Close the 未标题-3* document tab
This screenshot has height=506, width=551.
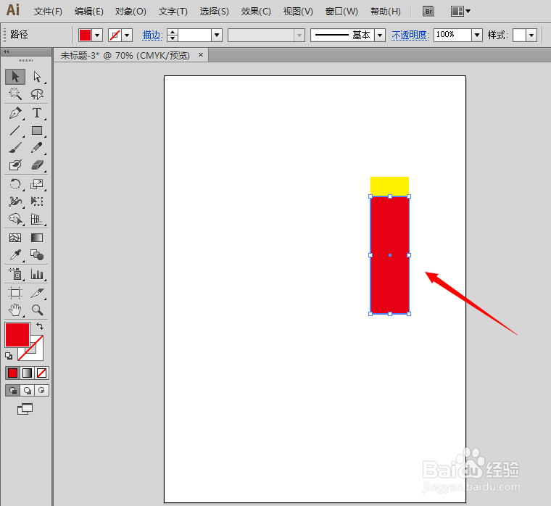click(201, 55)
